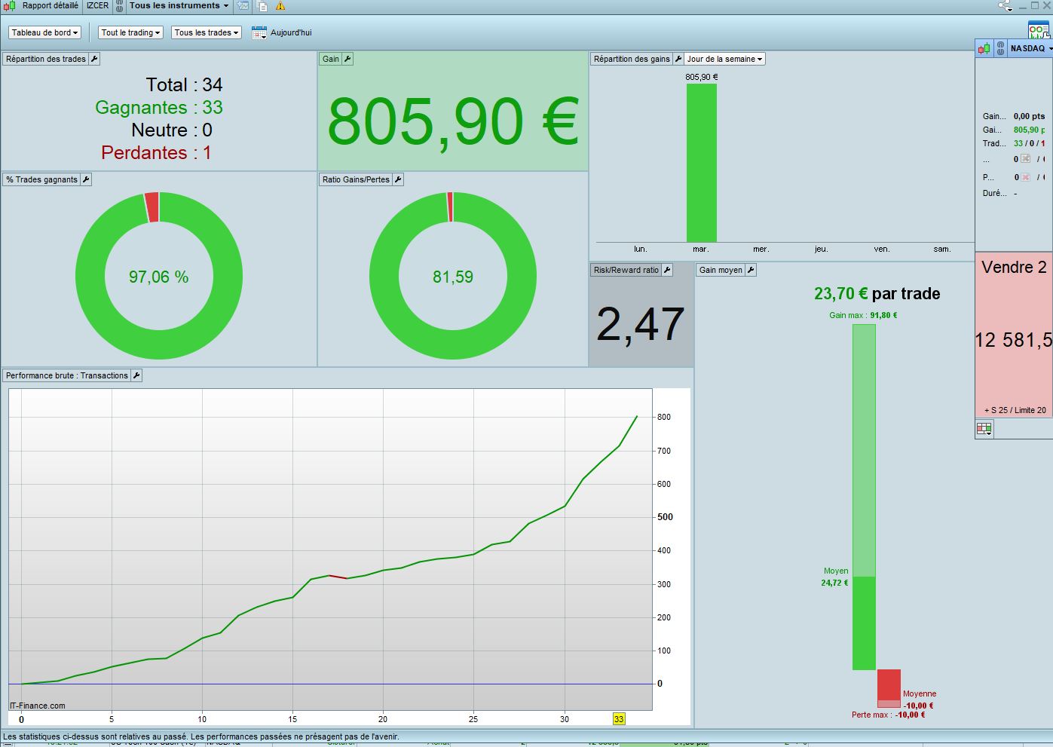Click the cancel icon in the '...' row
Viewport: 1053px width, 747px height.
(x=1025, y=159)
